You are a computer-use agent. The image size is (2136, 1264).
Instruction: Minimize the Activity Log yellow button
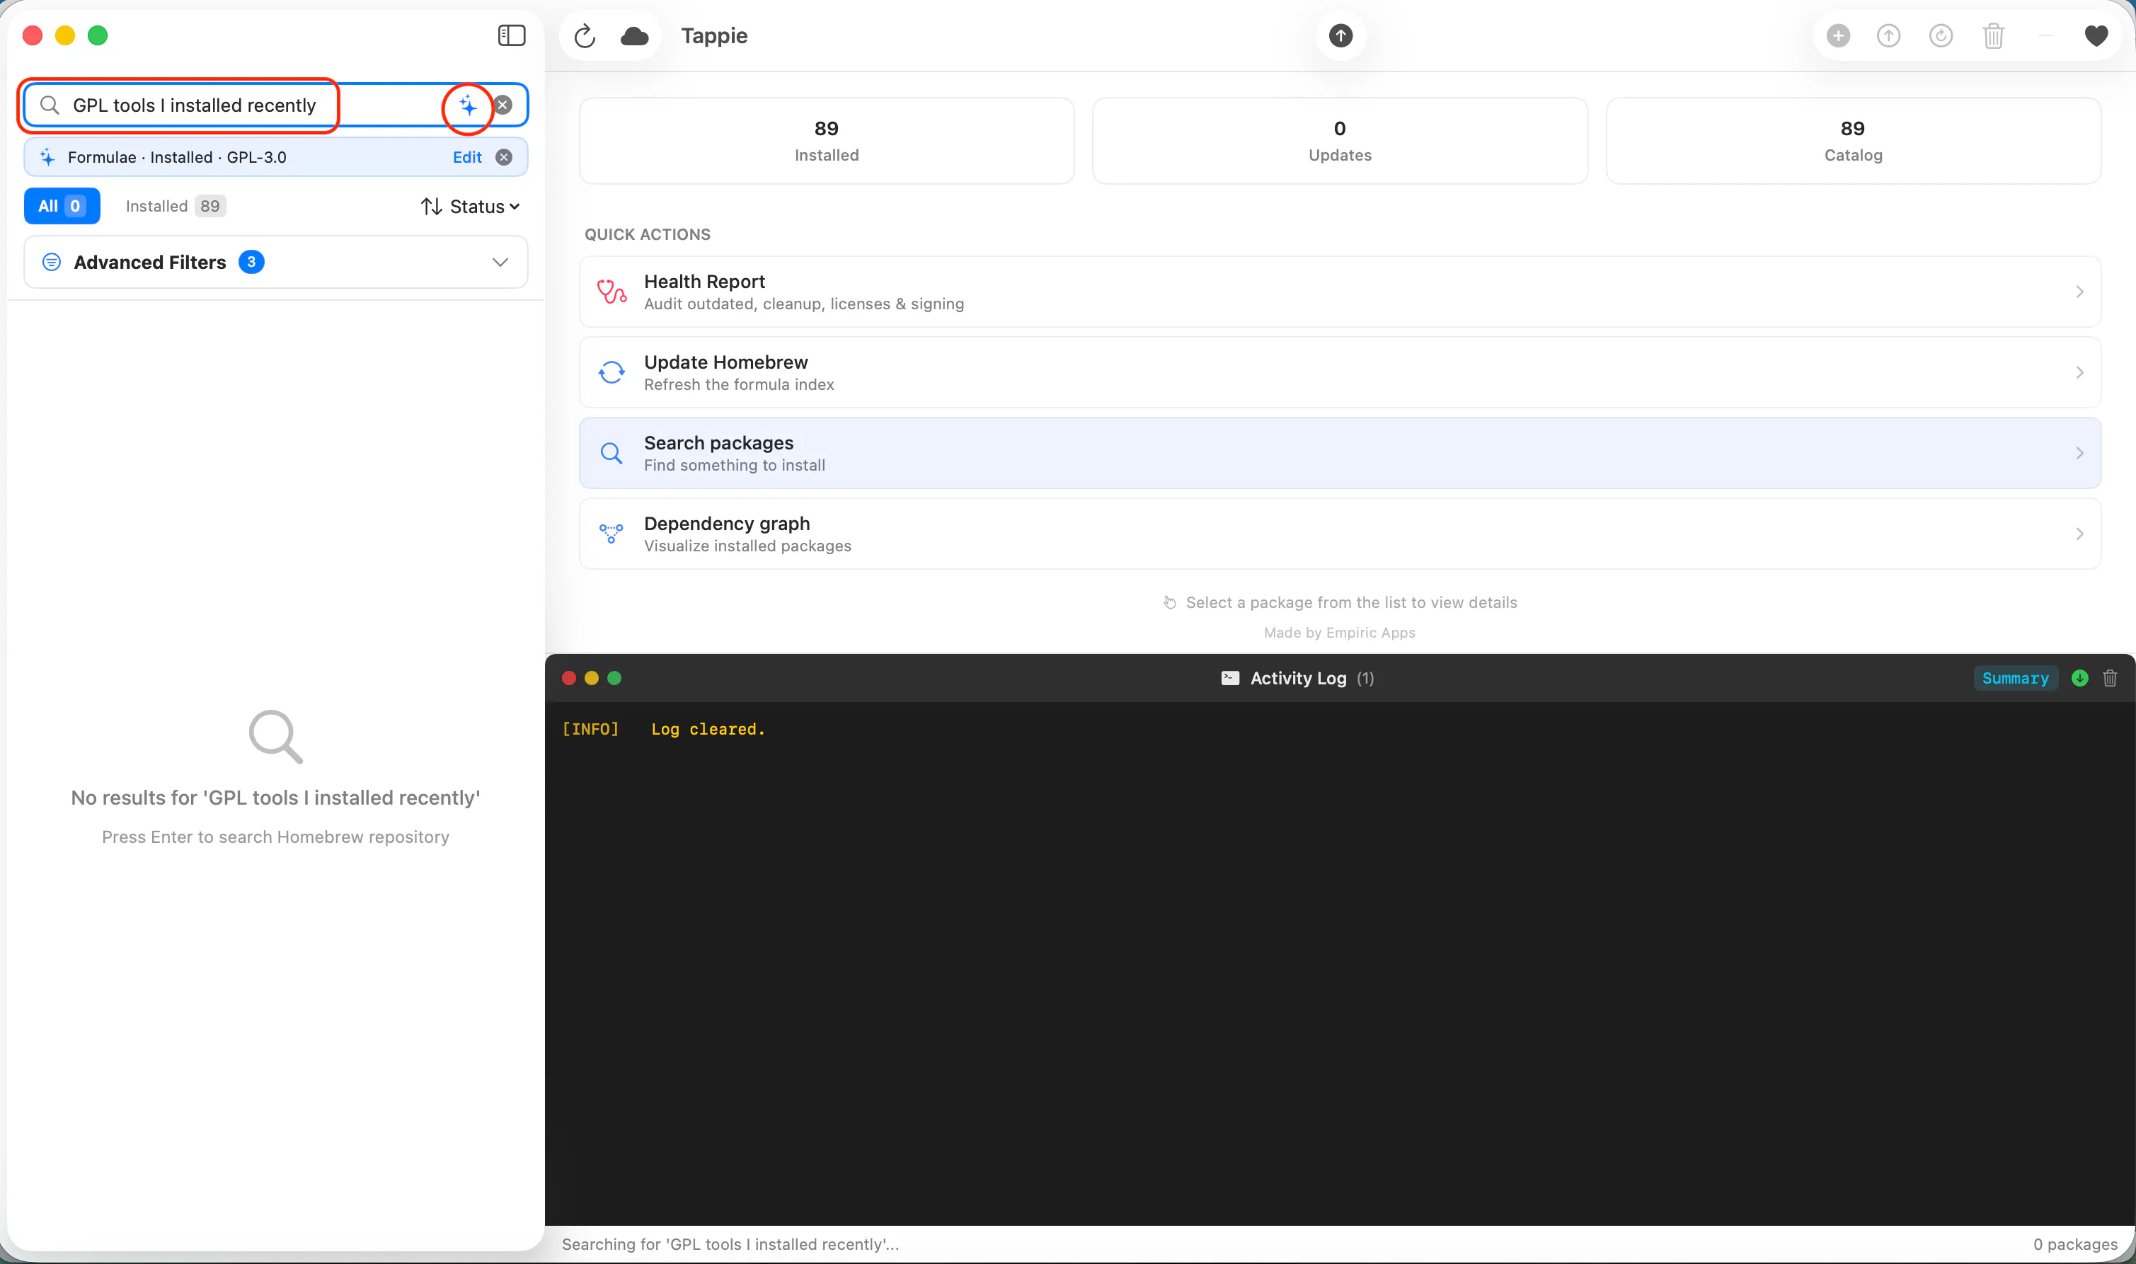(591, 678)
